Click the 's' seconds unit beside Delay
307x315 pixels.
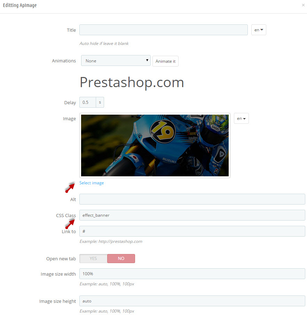tap(100, 102)
